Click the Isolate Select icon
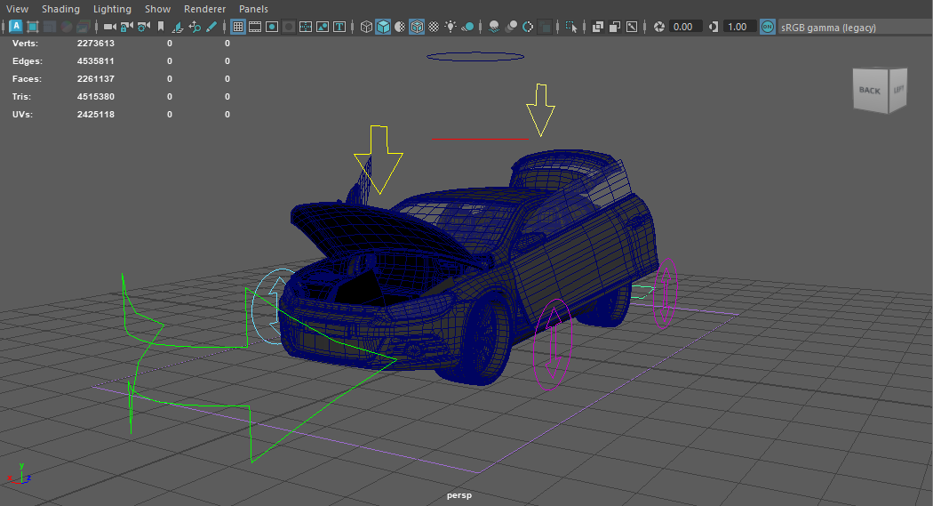Screen dimensions: 933x506 (570, 27)
